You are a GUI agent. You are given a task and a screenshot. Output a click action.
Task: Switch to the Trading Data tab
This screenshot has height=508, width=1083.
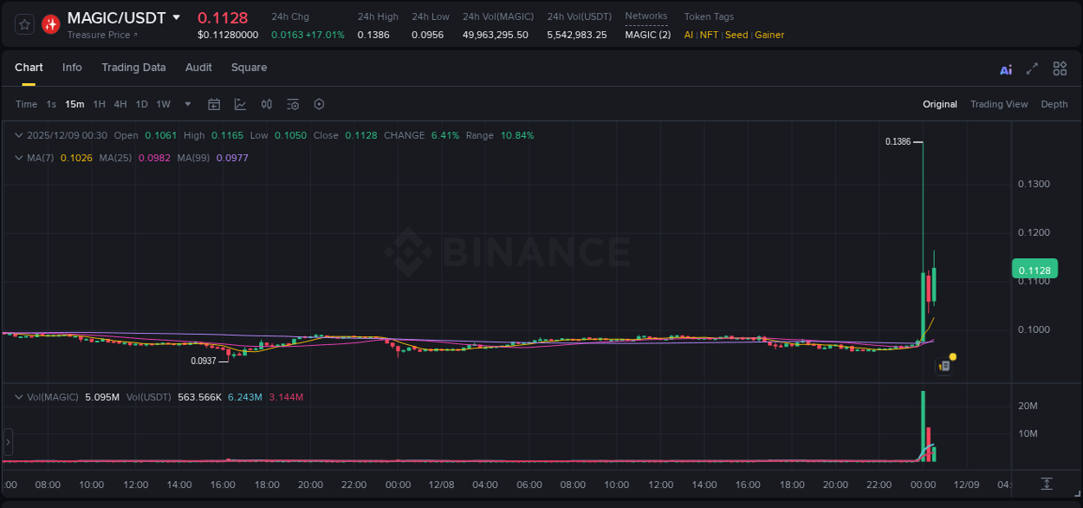click(x=133, y=68)
